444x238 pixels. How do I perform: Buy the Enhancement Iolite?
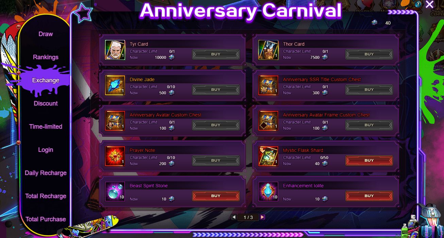(369, 196)
